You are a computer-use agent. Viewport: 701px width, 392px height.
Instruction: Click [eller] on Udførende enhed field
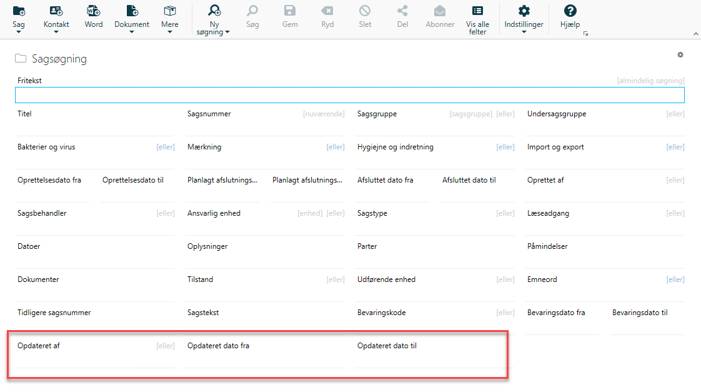(x=505, y=279)
